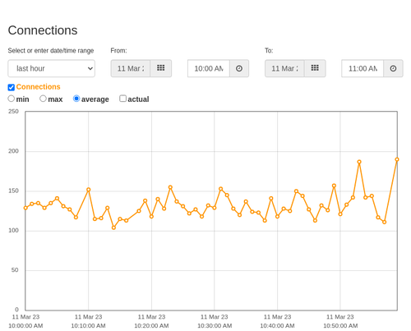Click the '10:20:00 AM' x-axis label
Image resolution: width=411 pixels, height=331 pixels.
151,326
